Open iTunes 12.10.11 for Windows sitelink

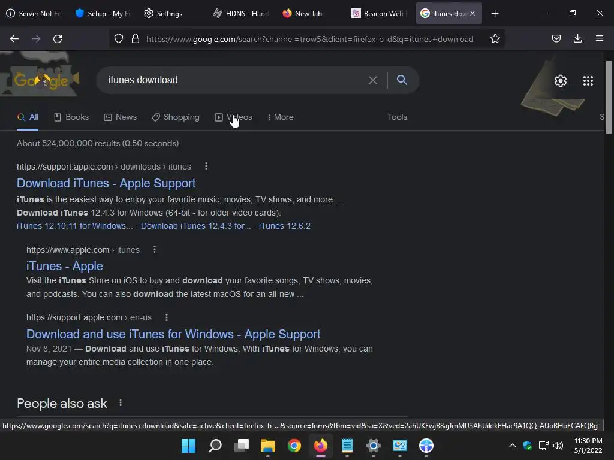tap(75, 226)
